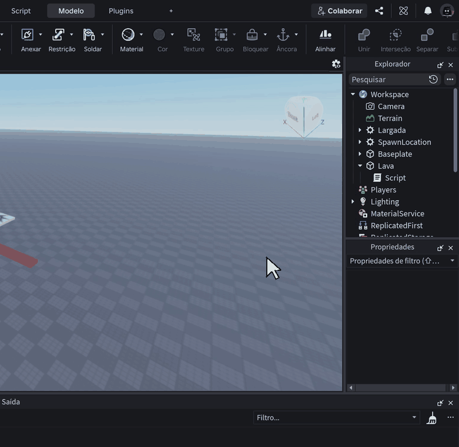
Task: Click the Restrição constraint tool icon
Action: point(59,35)
